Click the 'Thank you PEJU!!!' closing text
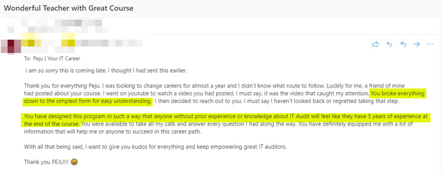 [47, 162]
